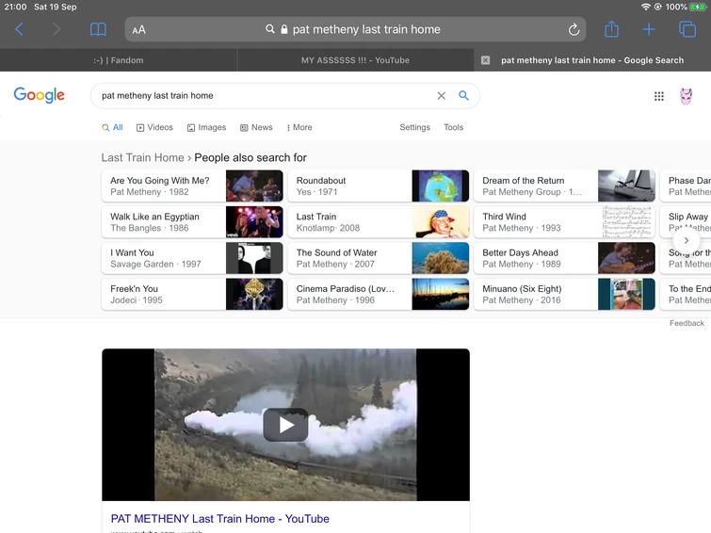Tap the reload page icon

tap(574, 29)
